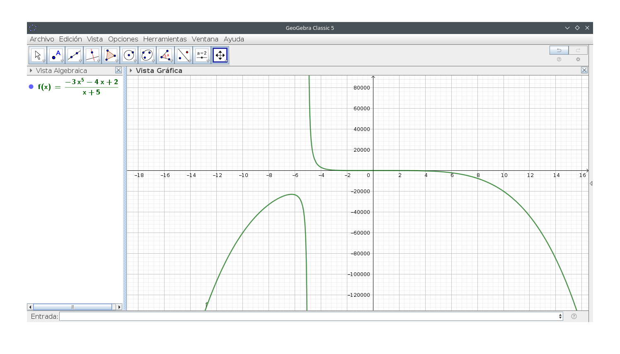This screenshot has height=354, width=620.
Task: Select the Reflect about line tool
Action: 184,55
